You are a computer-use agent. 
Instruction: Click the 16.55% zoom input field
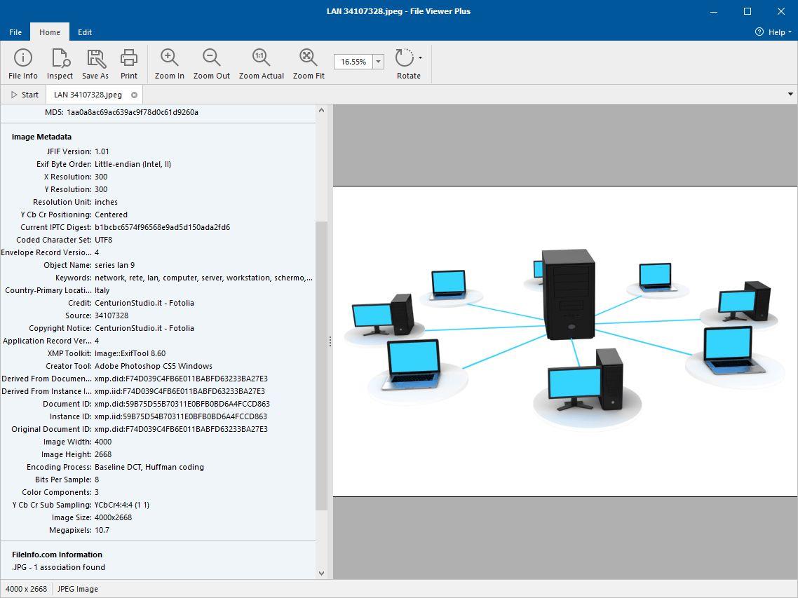click(x=353, y=62)
